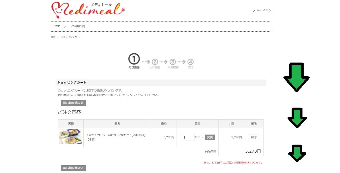Click the 削除 delete item button
Image resolution: width=340 pixels, height=173 pixels.
[254, 137]
